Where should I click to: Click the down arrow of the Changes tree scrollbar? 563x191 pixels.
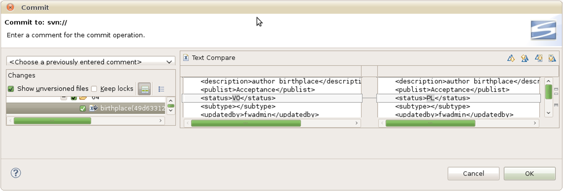tap(170, 111)
